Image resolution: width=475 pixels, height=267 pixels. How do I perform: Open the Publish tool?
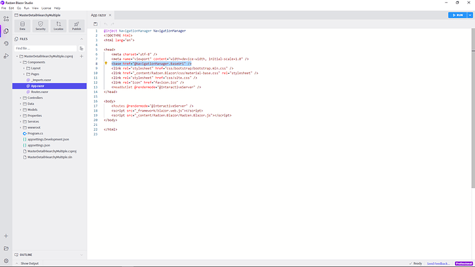[x=76, y=25]
